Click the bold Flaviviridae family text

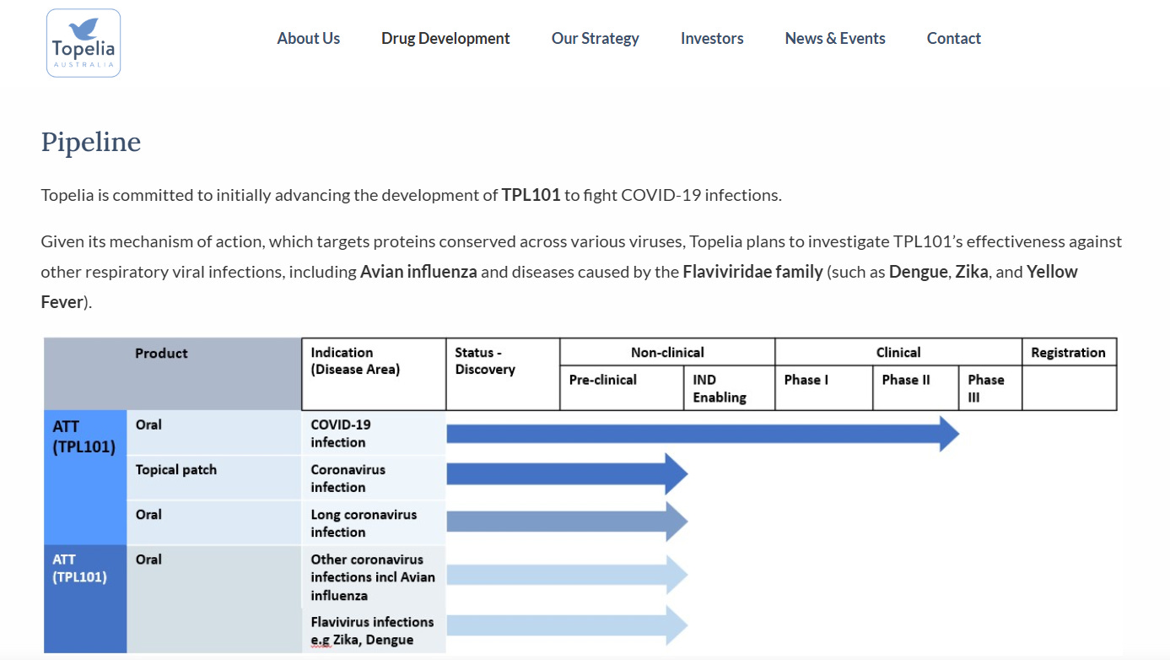pos(752,272)
